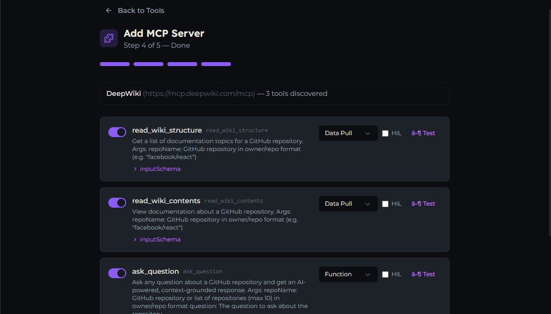Open Data Pull dropdown for read_wiki_contents
The height and width of the screenshot is (314, 551).
[348, 204]
